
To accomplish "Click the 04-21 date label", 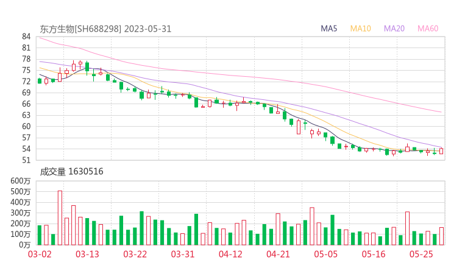I will (278, 254).
